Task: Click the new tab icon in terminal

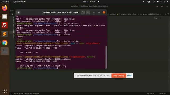Action: pyautogui.click(x=18, y=12)
